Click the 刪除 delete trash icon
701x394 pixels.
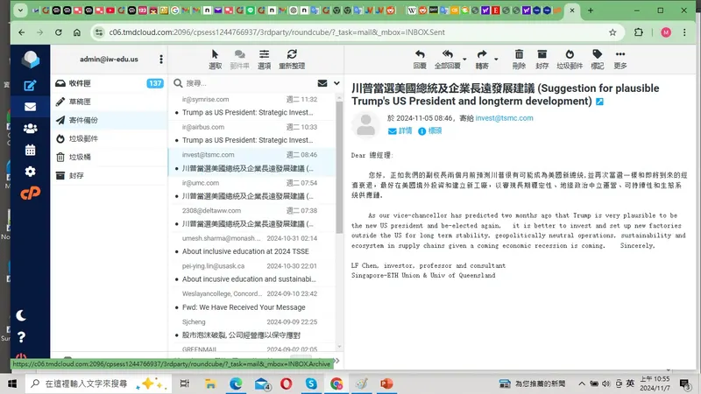519,59
